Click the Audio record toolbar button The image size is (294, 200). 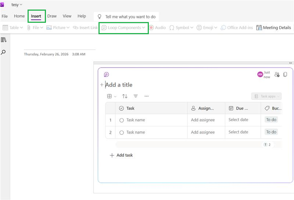(x=158, y=28)
